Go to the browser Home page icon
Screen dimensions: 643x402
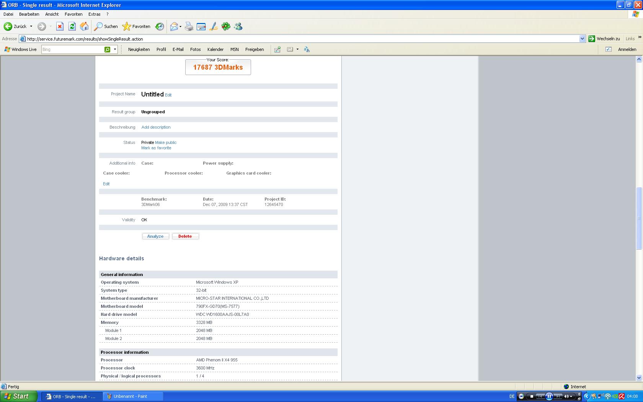click(84, 26)
